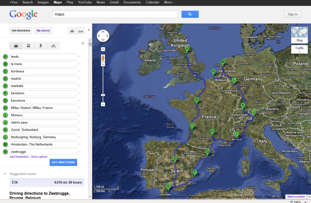Select the bicycling travel mode
The width and height of the screenshot is (311, 203).
[53, 46]
